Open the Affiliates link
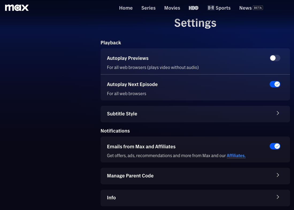This screenshot has height=210, width=294. click(x=236, y=155)
